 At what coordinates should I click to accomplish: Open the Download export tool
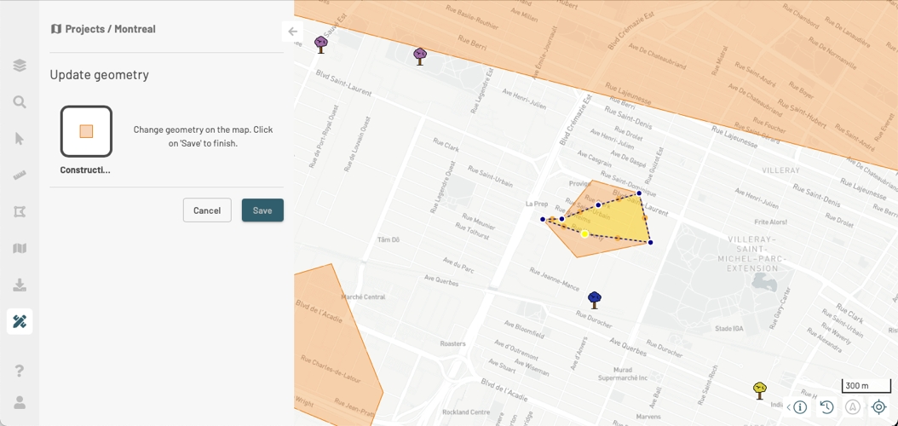tap(20, 285)
